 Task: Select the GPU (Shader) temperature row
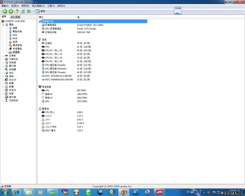click(92, 72)
